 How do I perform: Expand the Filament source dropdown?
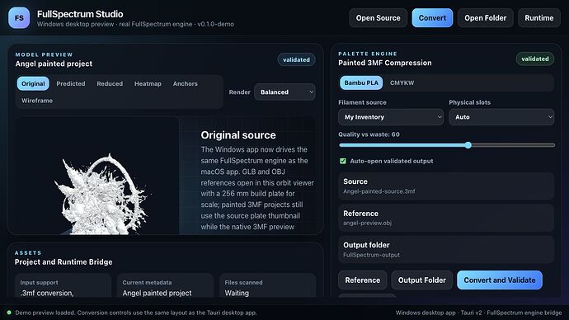point(391,117)
